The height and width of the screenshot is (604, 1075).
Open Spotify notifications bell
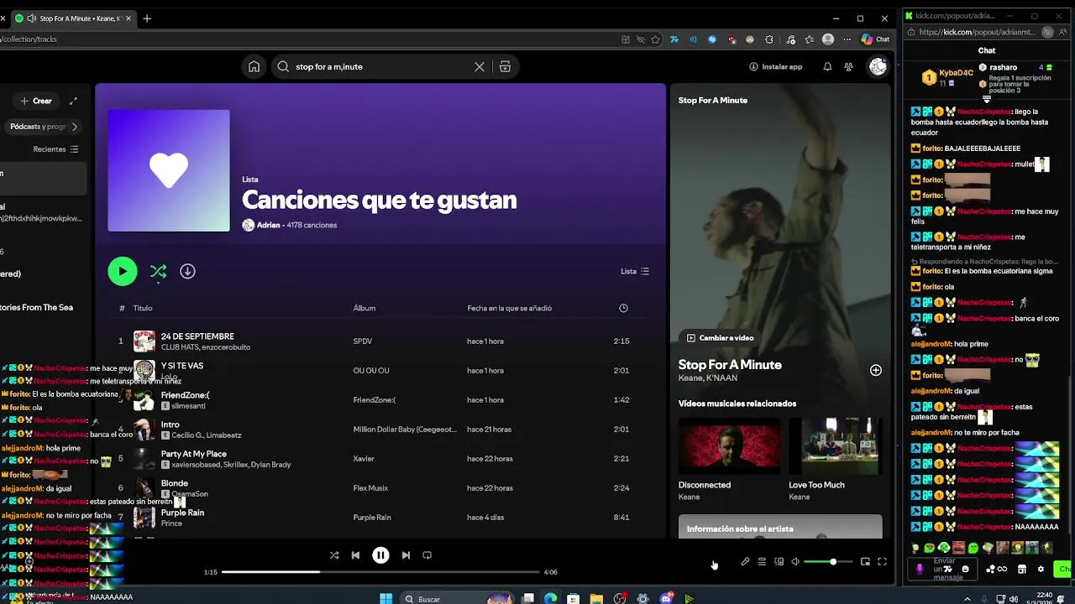[x=827, y=66]
